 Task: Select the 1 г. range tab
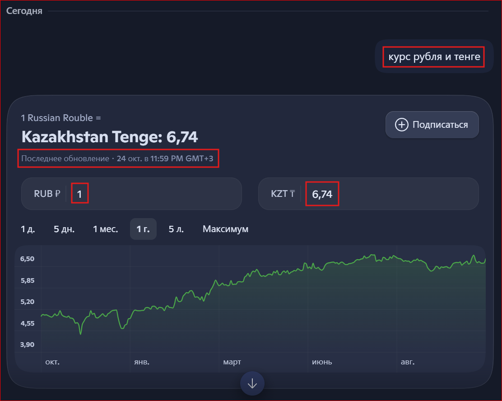pyautogui.click(x=143, y=229)
